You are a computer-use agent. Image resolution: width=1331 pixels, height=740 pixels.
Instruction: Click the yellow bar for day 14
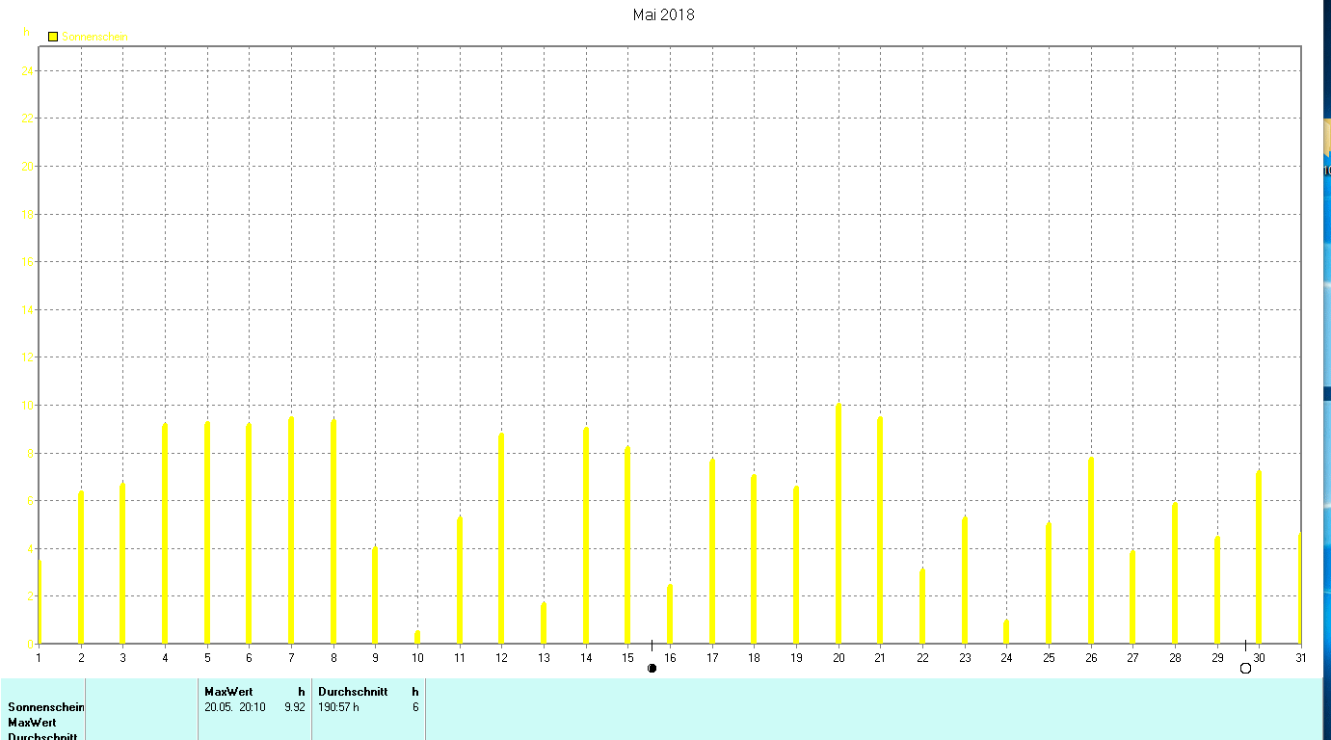tap(586, 535)
